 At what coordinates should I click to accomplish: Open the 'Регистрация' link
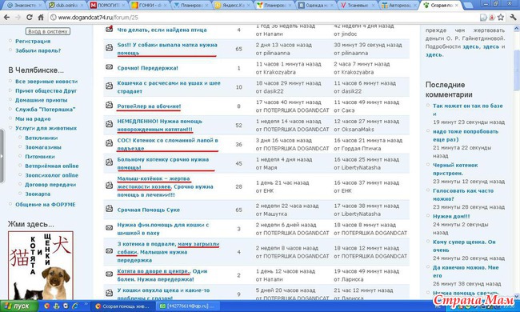click(33, 41)
